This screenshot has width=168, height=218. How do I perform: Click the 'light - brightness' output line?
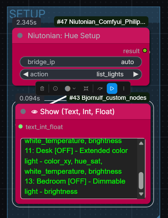[51, 191]
